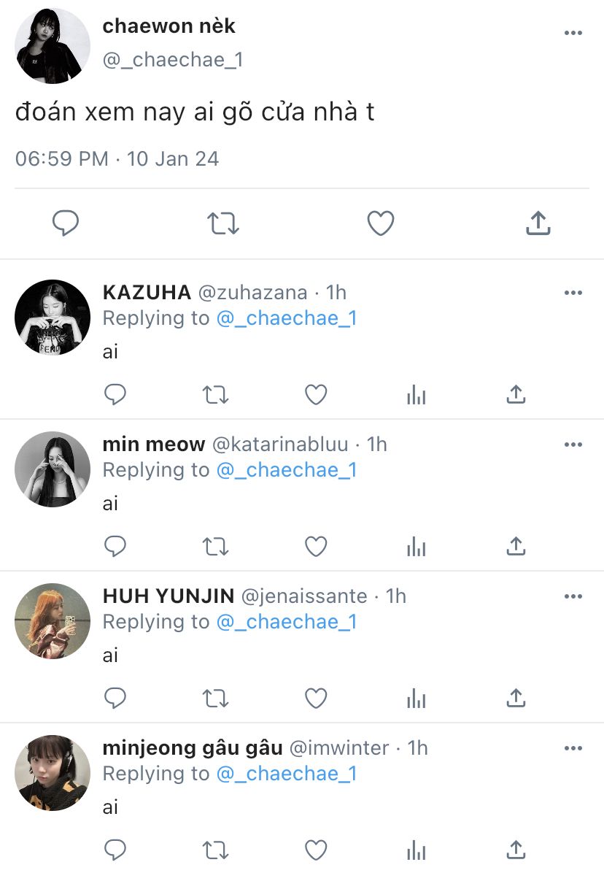604x873 pixels.
Task: Open chaewon nèk's profile picture
Action: (53, 46)
